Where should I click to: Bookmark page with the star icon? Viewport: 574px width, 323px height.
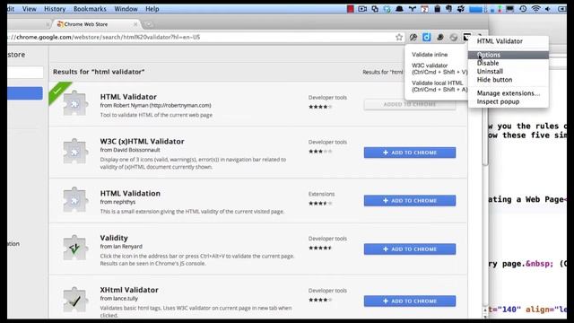click(399, 37)
